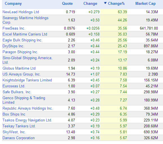Open US Airways Group, Inc. link

(22, 74)
